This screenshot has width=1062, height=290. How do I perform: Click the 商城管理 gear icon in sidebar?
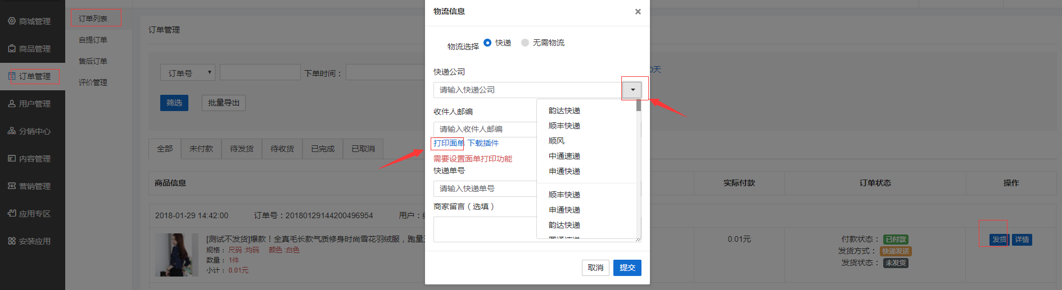tap(12, 21)
